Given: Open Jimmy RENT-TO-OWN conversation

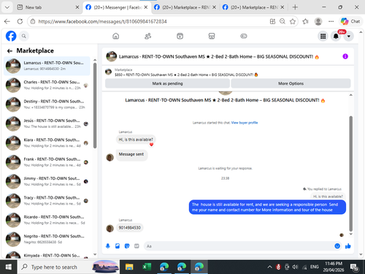Looking at the screenshot, I should (47, 181).
